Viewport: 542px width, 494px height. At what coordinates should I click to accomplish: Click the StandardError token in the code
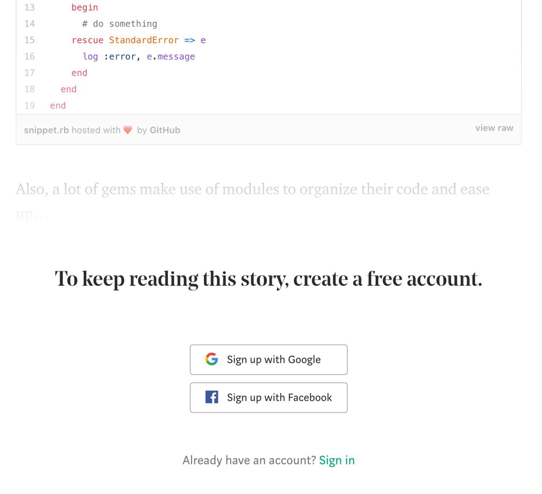click(144, 40)
